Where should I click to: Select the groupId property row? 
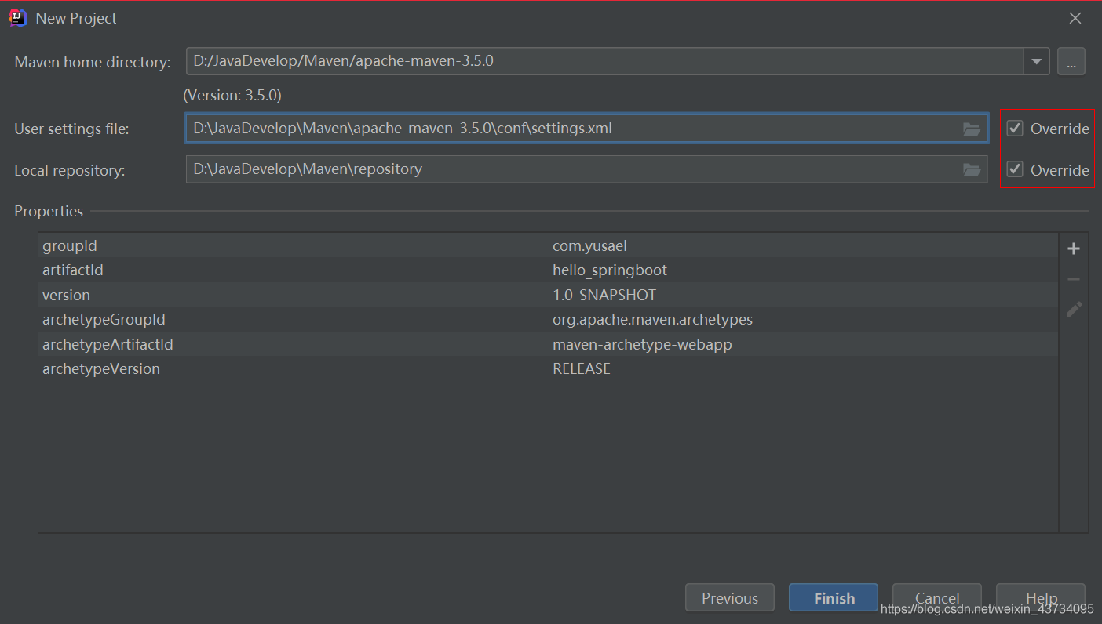548,246
